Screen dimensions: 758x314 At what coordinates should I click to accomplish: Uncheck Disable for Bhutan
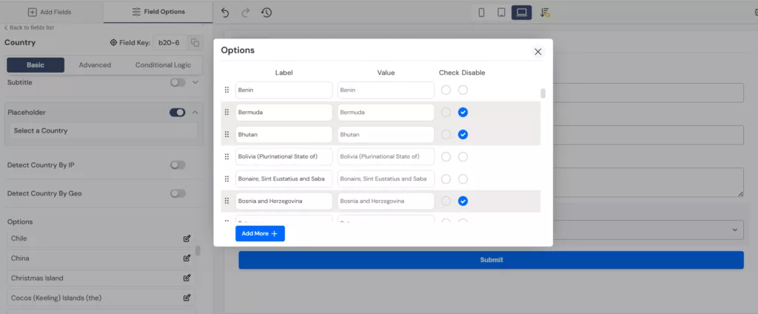coord(463,135)
